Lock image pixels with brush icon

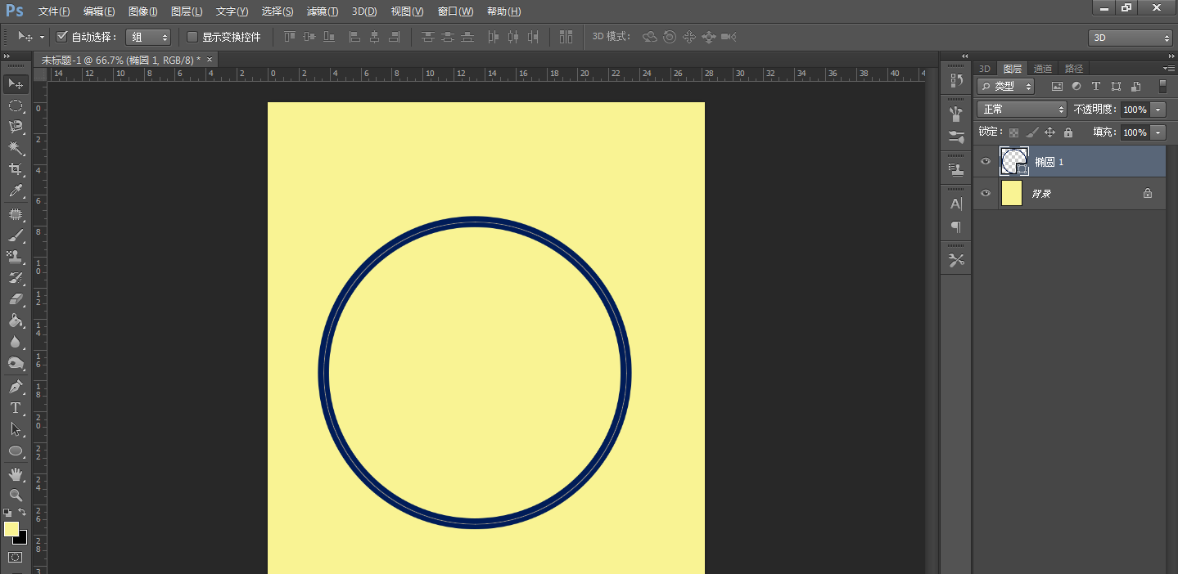pyautogui.click(x=1031, y=132)
